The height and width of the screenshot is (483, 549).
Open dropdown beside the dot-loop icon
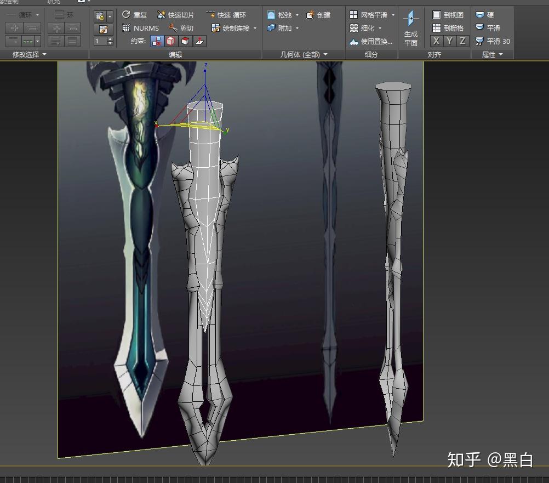(x=37, y=41)
